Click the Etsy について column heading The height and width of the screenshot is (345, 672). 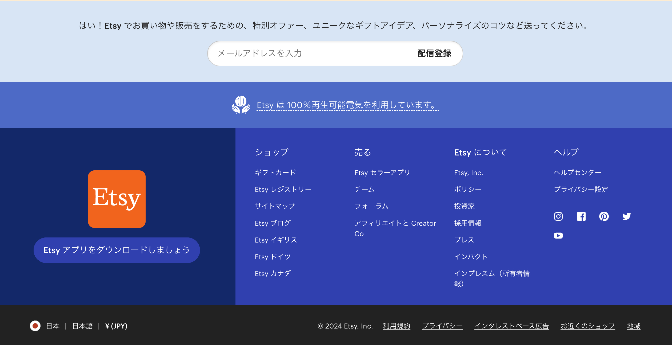[x=481, y=152]
